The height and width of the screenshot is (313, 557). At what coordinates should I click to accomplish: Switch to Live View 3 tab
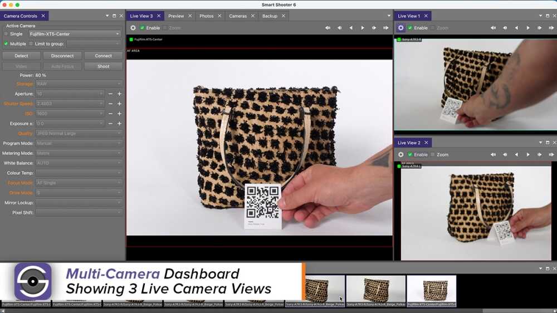141,16
